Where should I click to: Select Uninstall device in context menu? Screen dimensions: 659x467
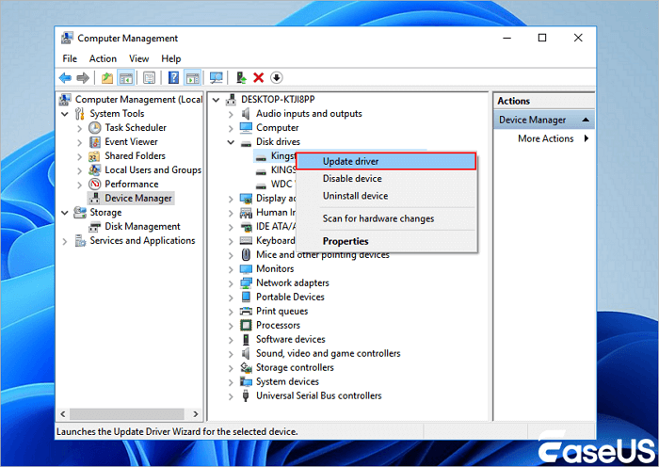click(355, 196)
